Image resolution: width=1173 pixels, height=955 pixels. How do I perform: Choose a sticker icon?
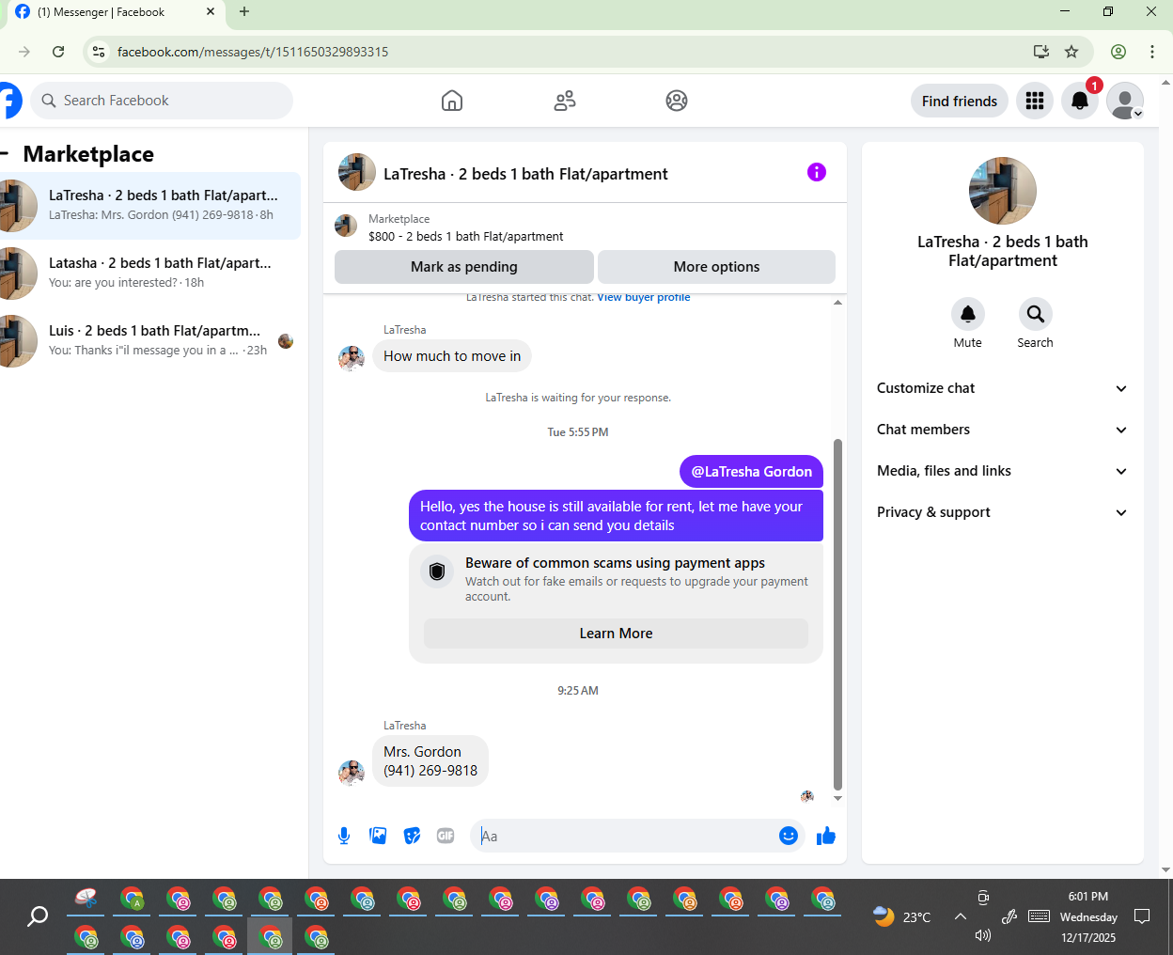pyautogui.click(x=412, y=836)
